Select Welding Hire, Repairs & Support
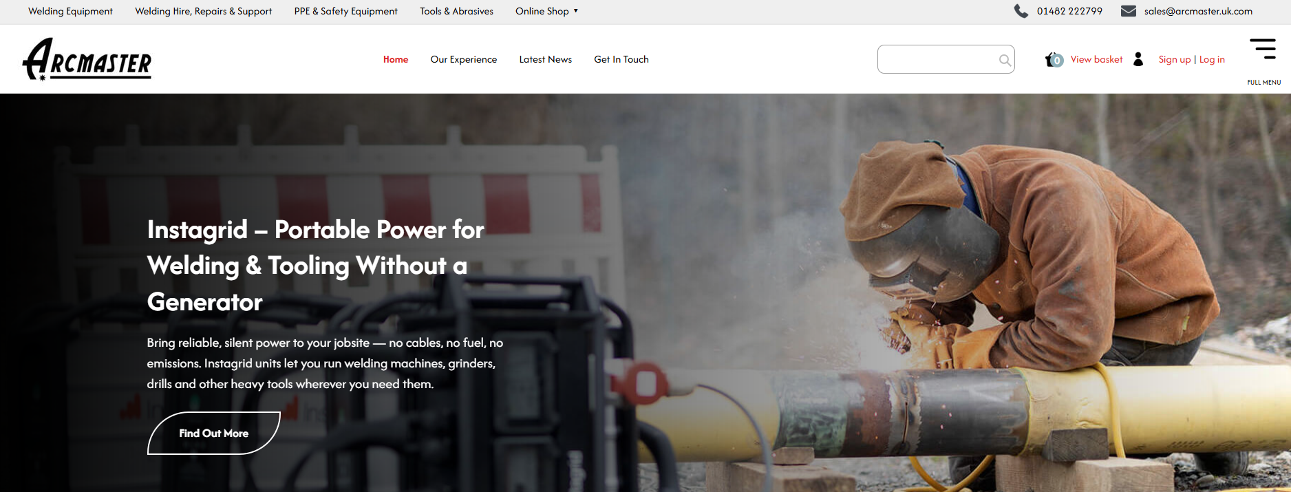This screenshot has height=492, width=1291. tap(203, 11)
